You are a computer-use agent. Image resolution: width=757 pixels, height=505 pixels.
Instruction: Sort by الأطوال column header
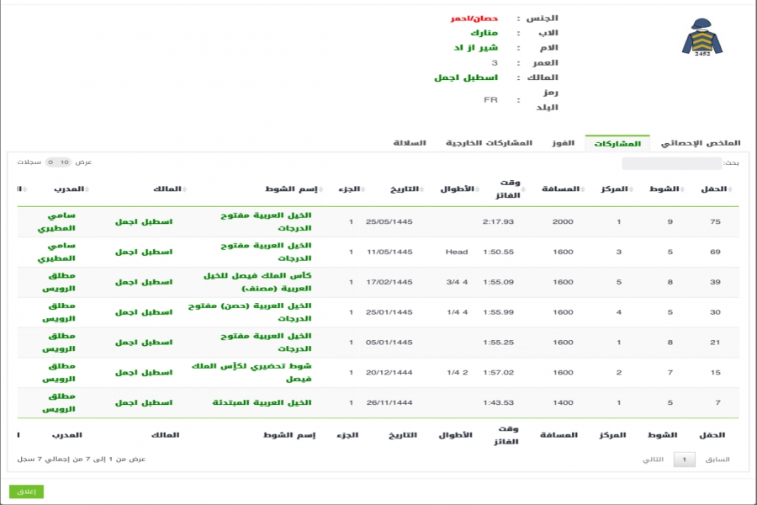pyautogui.click(x=457, y=189)
